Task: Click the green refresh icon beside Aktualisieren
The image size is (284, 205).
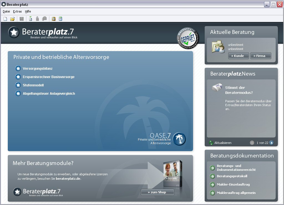Action: (211, 143)
